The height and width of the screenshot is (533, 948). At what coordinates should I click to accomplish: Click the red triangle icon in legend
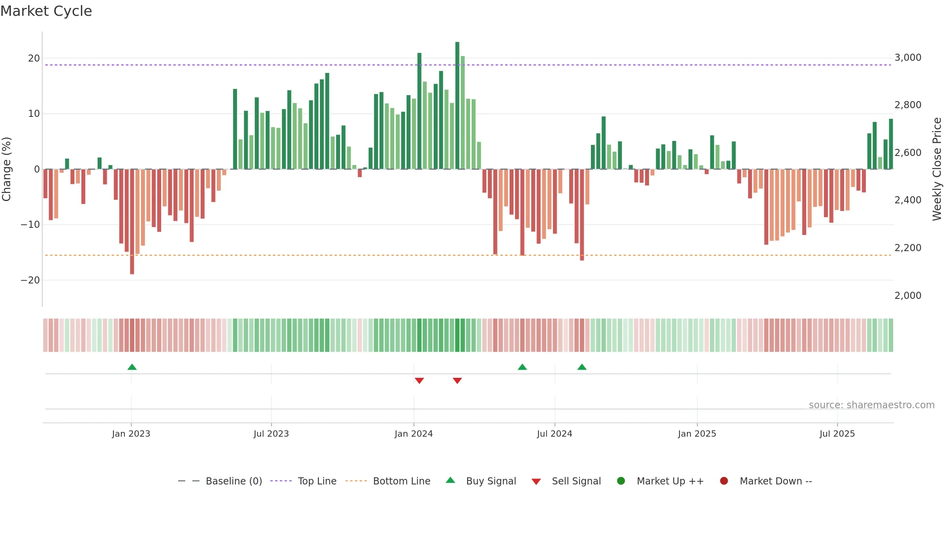536,482
